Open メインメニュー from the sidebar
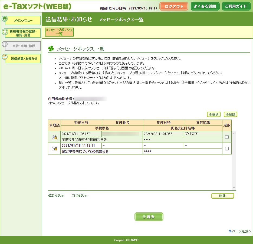 tap(23, 21)
